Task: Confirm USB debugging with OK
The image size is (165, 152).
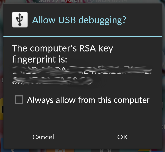Action: [122, 137]
